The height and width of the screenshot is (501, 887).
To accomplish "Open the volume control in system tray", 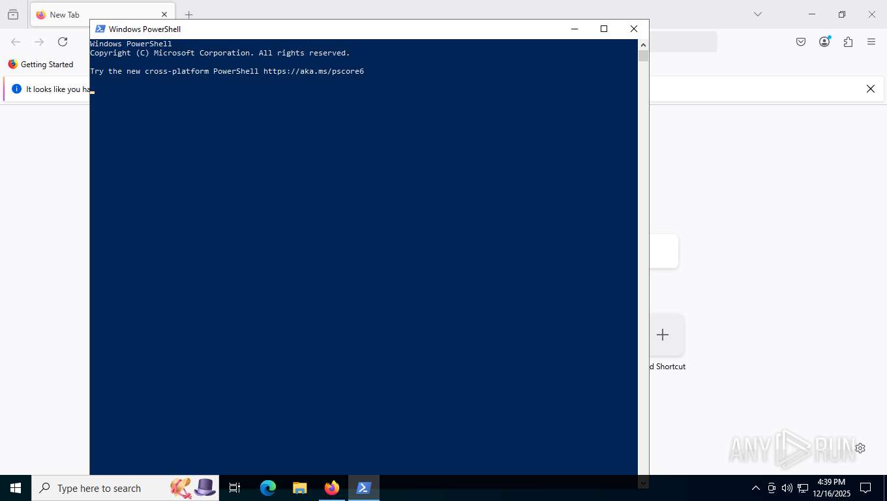I will click(787, 488).
